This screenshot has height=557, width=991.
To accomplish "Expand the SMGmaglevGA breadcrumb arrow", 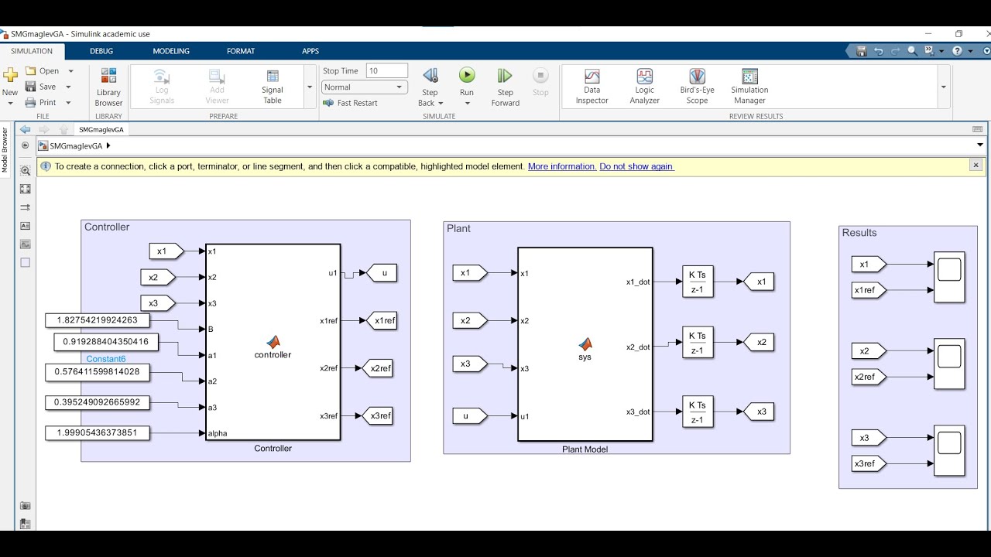I will 108,145.
